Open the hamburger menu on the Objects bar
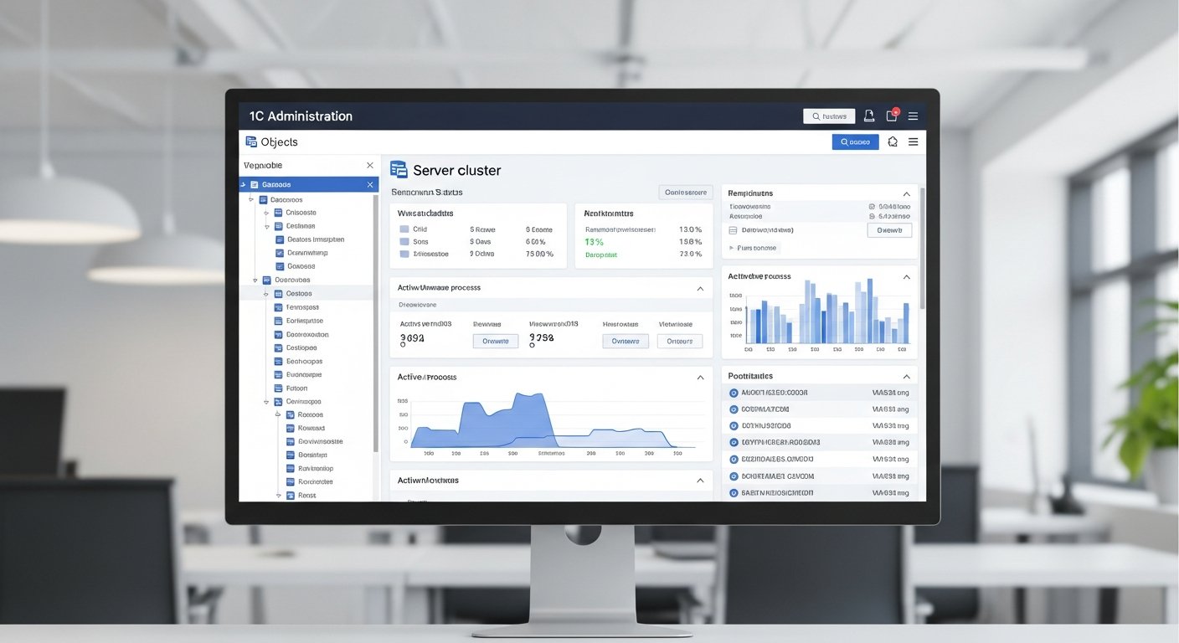This screenshot has width=1179, height=643. click(x=914, y=142)
